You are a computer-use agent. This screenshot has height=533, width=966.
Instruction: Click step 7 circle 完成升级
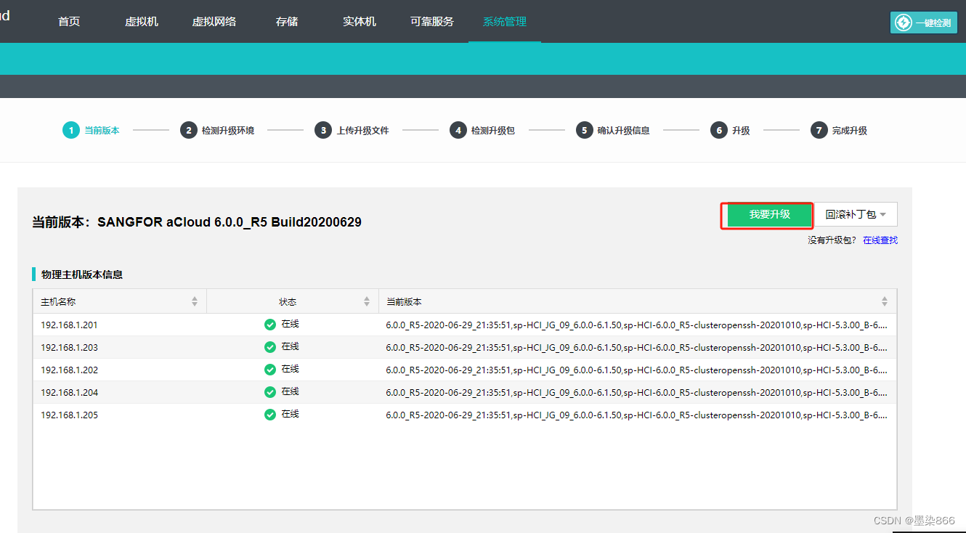(x=819, y=131)
